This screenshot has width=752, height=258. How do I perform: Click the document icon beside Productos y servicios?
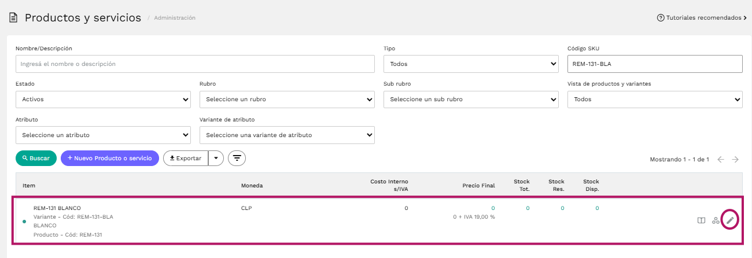click(13, 18)
